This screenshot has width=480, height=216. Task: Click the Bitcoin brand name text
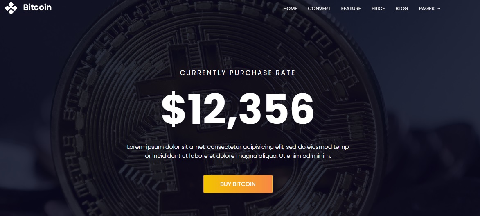click(37, 8)
